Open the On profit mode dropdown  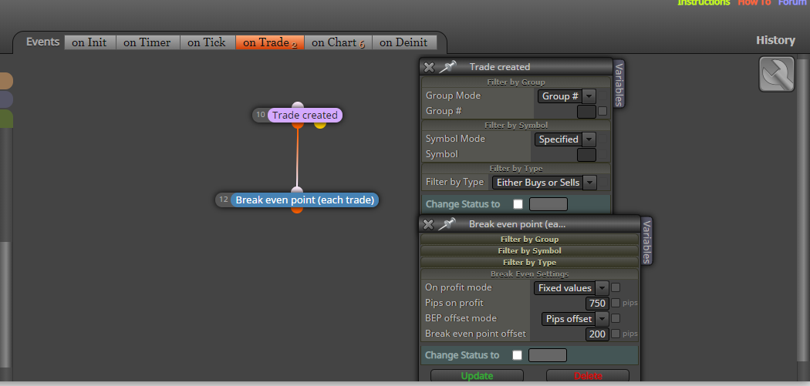click(x=572, y=288)
